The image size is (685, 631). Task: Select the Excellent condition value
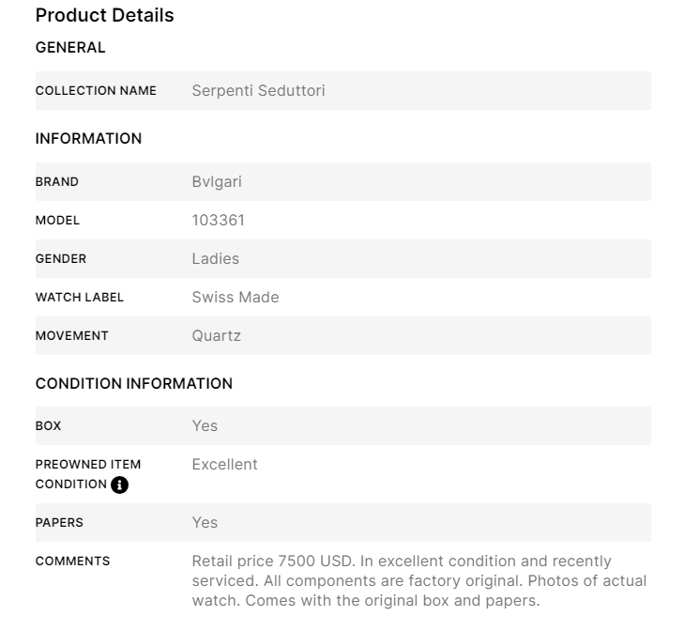pos(225,465)
